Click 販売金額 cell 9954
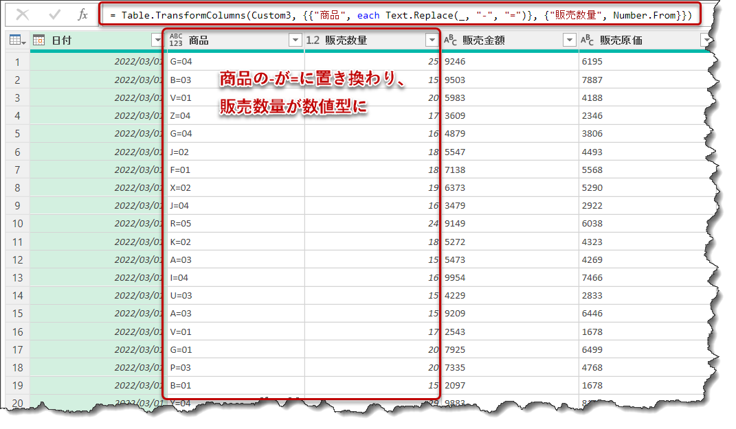 pos(510,278)
